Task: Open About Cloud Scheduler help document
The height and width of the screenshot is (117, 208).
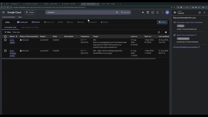Action: tap(186, 35)
